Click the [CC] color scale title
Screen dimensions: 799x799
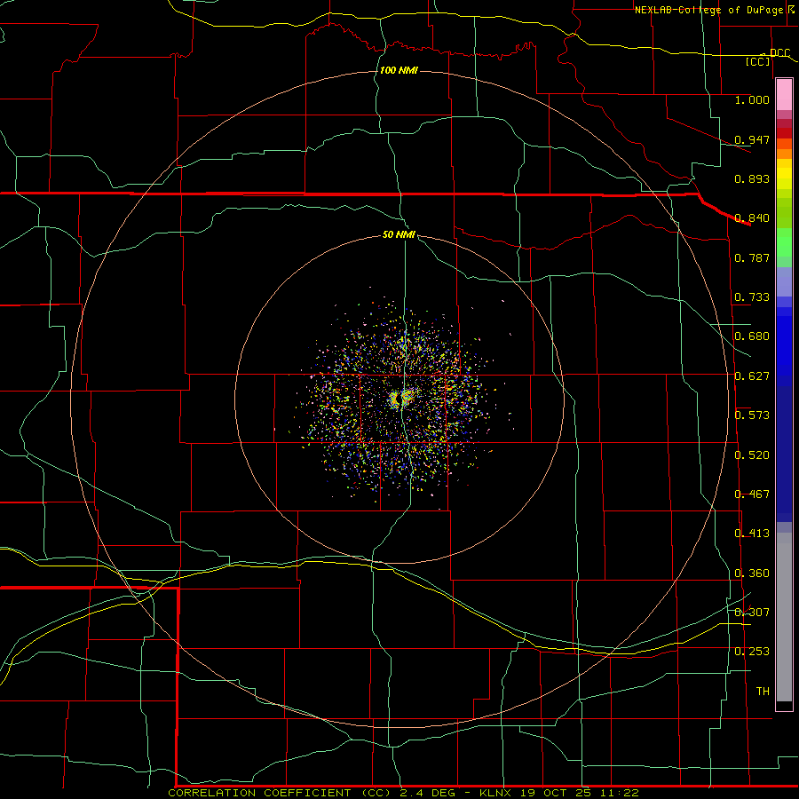pos(758,61)
